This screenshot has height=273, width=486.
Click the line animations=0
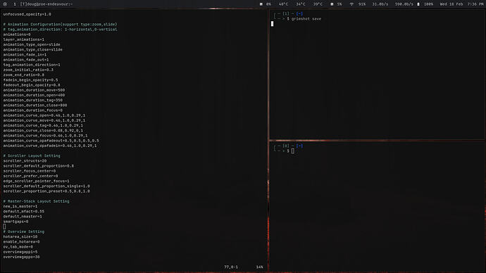coord(17,34)
